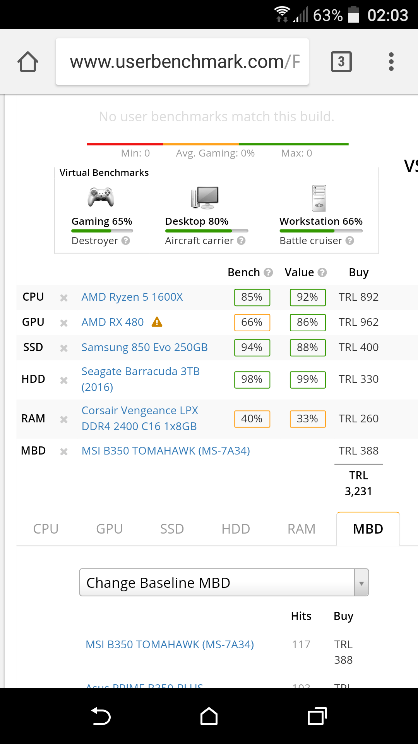The height and width of the screenshot is (744, 418).
Task: Click the Workstation tower icon
Action: 319,198
